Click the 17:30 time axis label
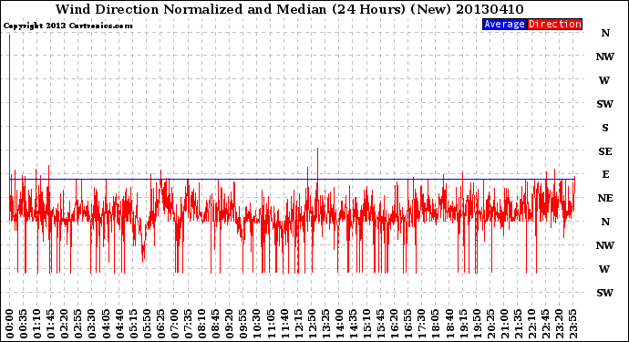This screenshot has height=342, width=629. click(421, 324)
